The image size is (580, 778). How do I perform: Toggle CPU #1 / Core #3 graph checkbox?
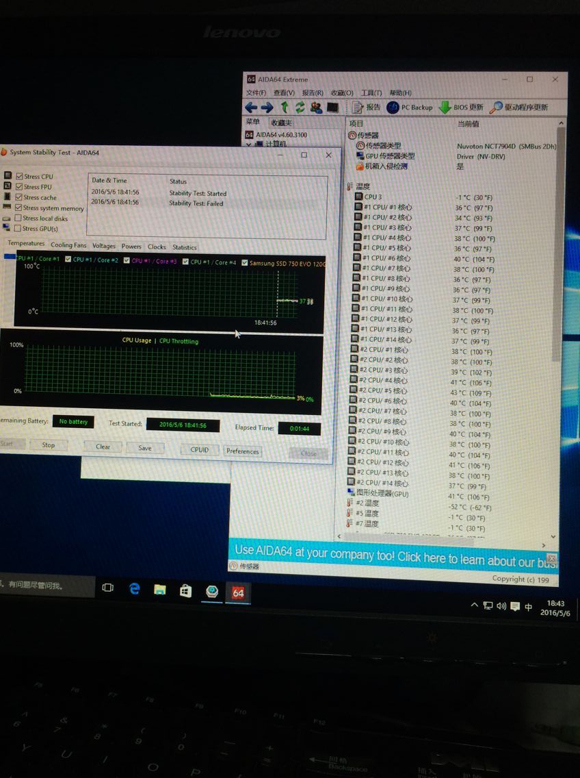coord(127,260)
